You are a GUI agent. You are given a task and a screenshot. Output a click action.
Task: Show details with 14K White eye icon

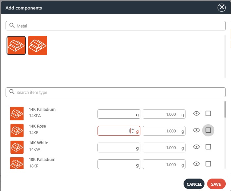pos(196,147)
